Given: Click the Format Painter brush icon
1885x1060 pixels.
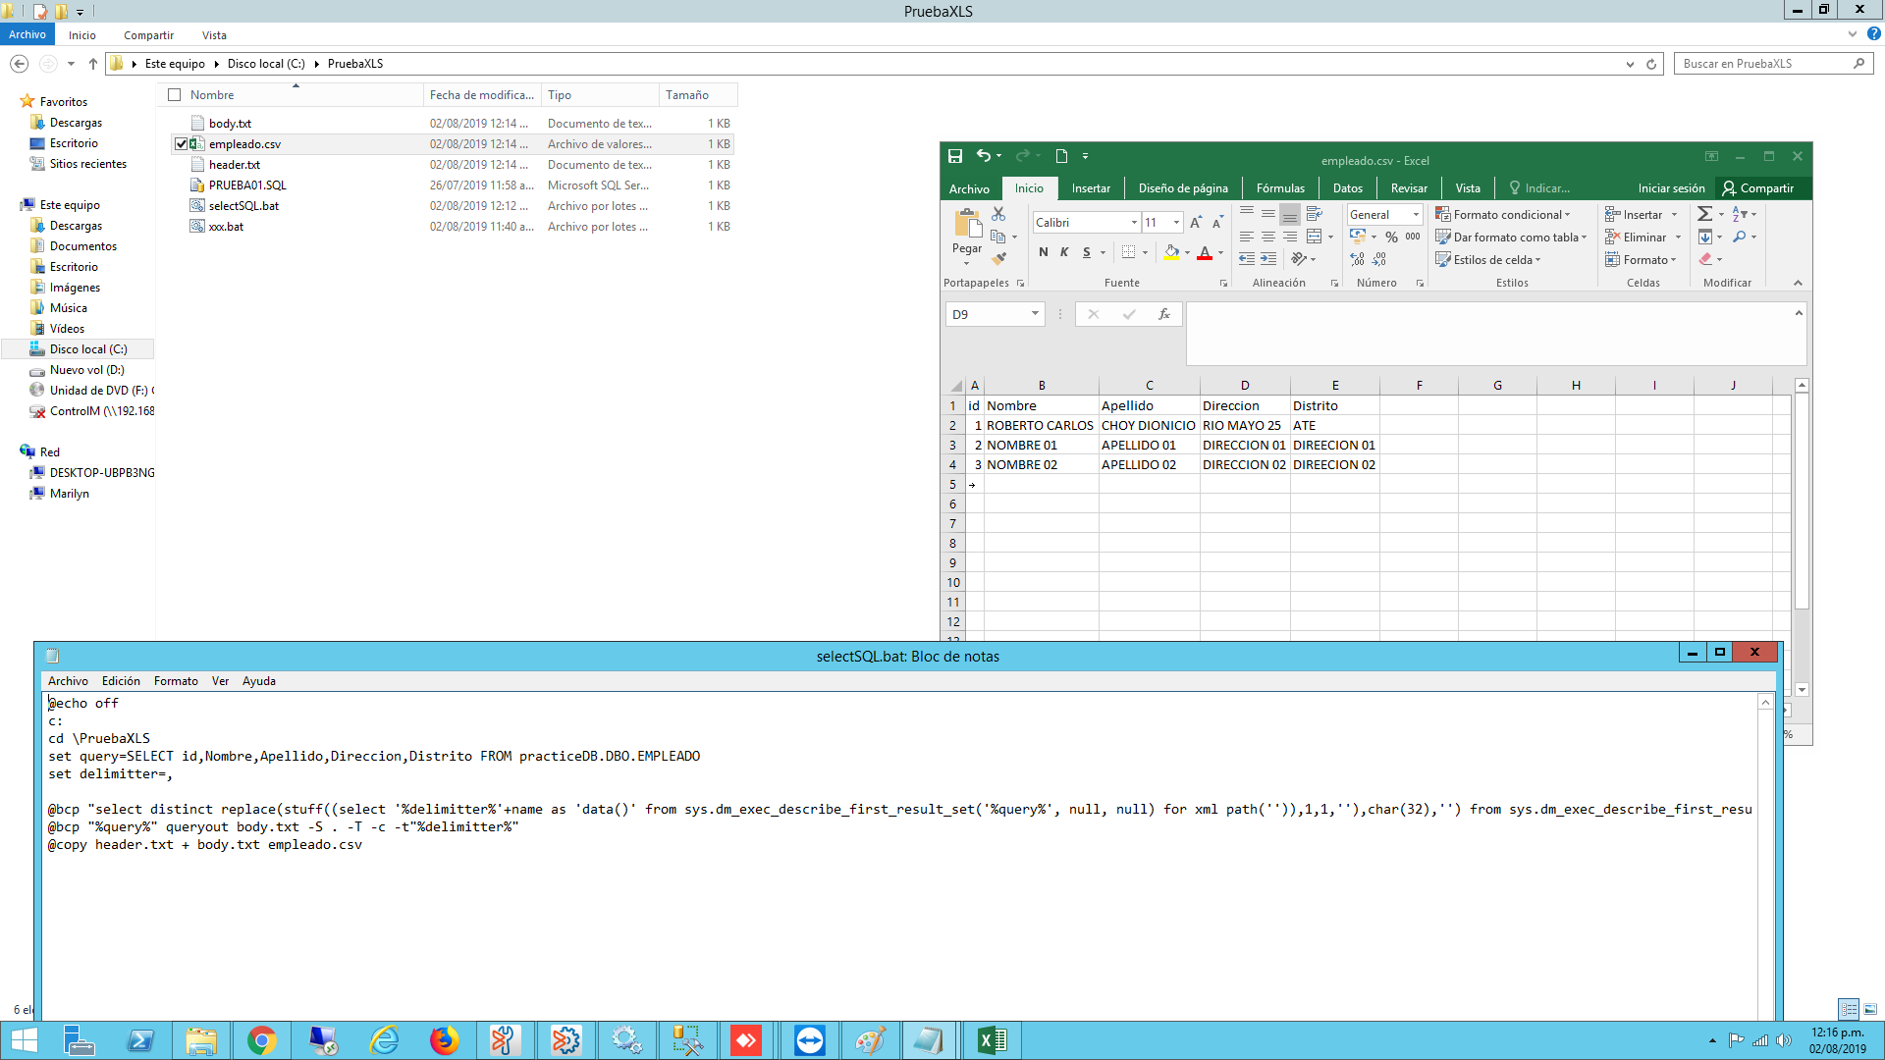Looking at the screenshot, I should point(998,259).
